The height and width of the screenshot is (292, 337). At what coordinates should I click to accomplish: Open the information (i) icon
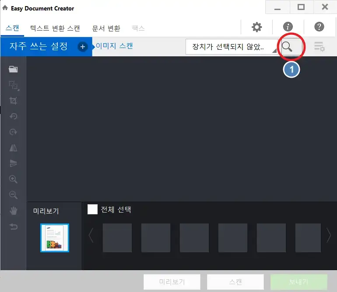[x=288, y=27]
